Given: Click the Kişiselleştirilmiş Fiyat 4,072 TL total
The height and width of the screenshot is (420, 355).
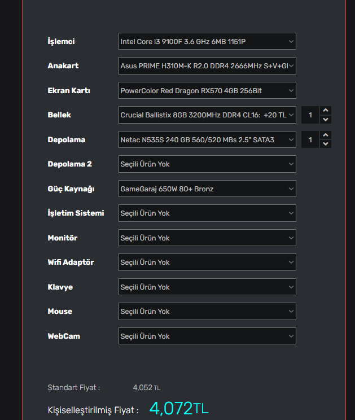Looking at the screenshot, I should click(x=178, y=409).
